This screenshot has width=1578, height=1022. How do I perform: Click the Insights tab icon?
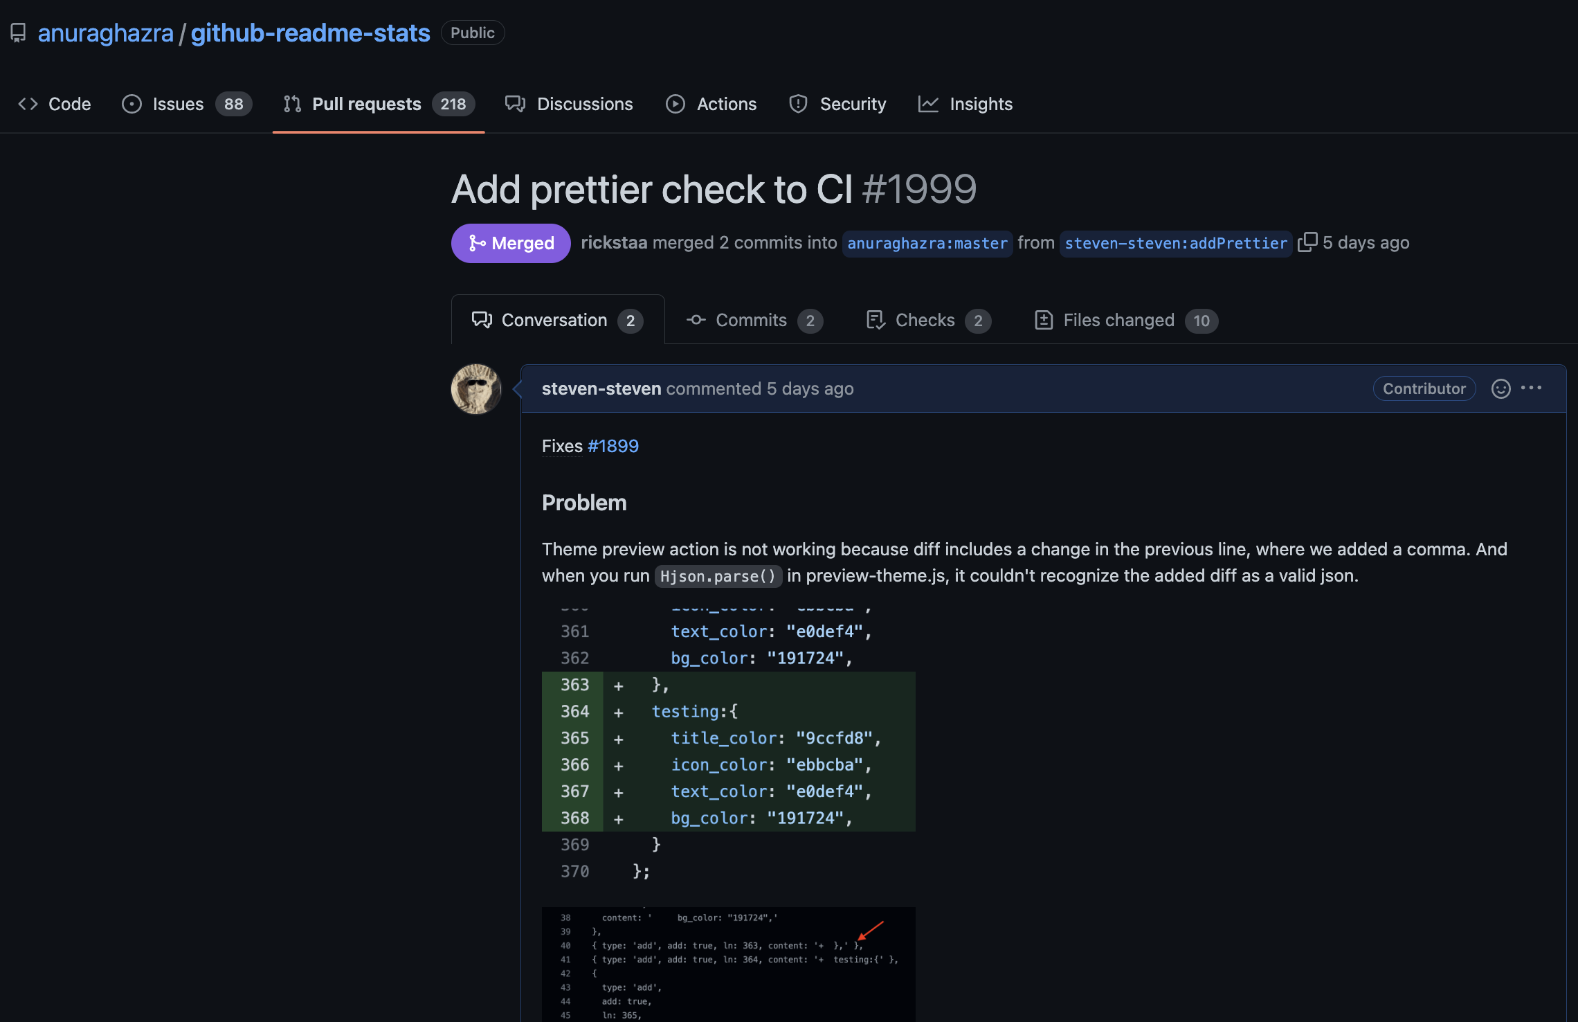pos(928,102)
